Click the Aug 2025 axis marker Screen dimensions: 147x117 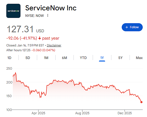tap(82, 113)
